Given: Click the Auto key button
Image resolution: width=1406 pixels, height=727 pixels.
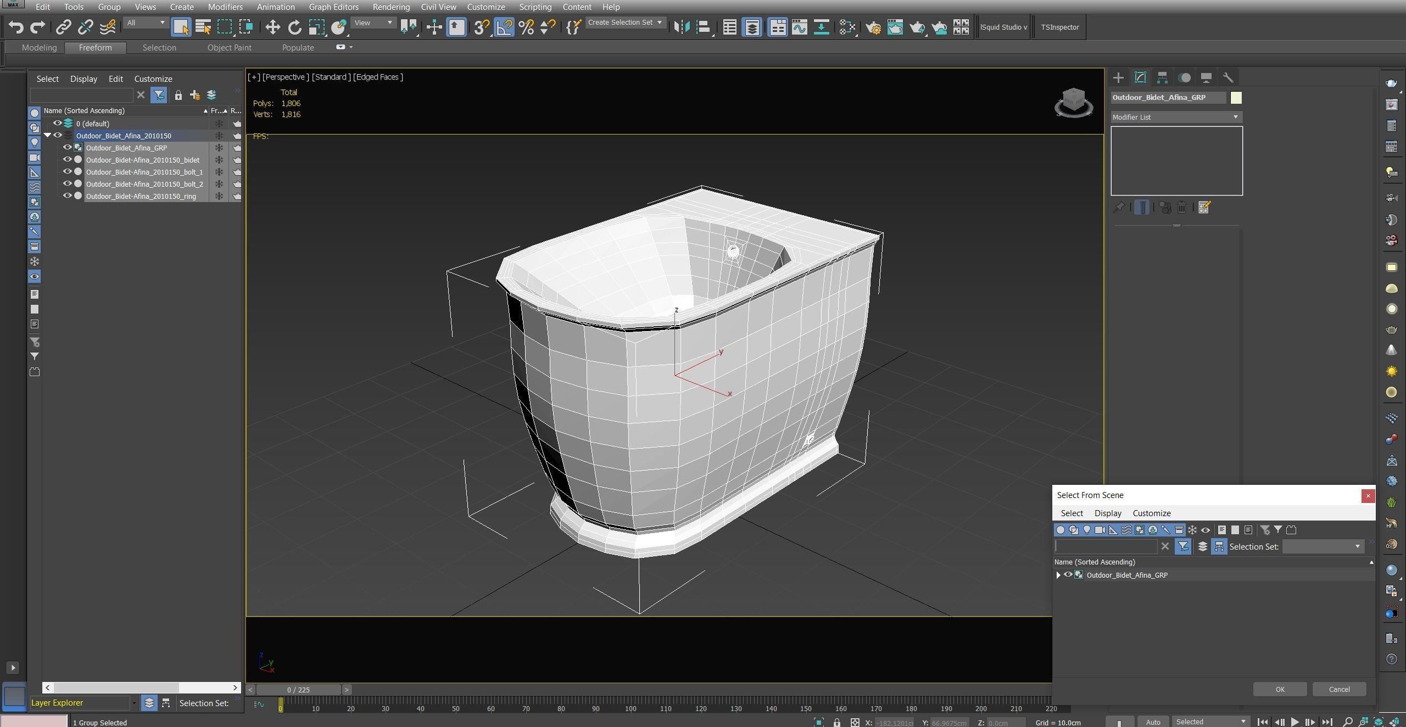Looking at the screenshot, I should pyautogui.click(x=1153, y=722).
